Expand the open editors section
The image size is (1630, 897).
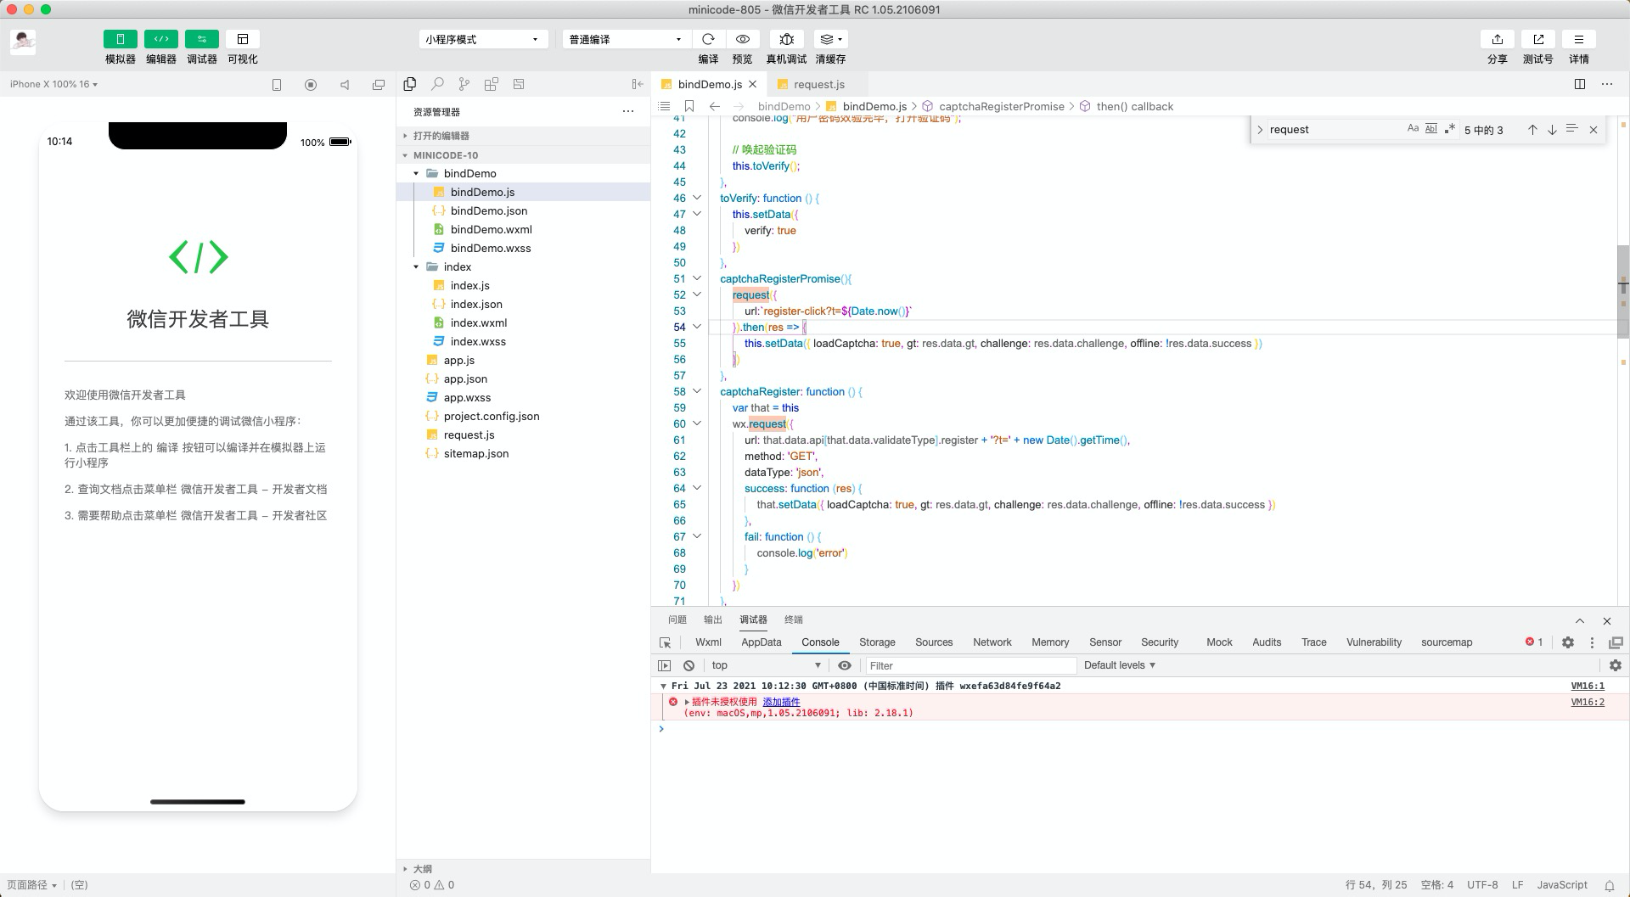pyautogui.click(x=523, y=136)
